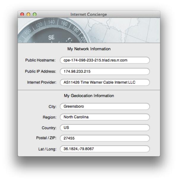This screenshot has height=181, width=178.
Task: Click the Country field showing US
Action: [x=105, y=128]
